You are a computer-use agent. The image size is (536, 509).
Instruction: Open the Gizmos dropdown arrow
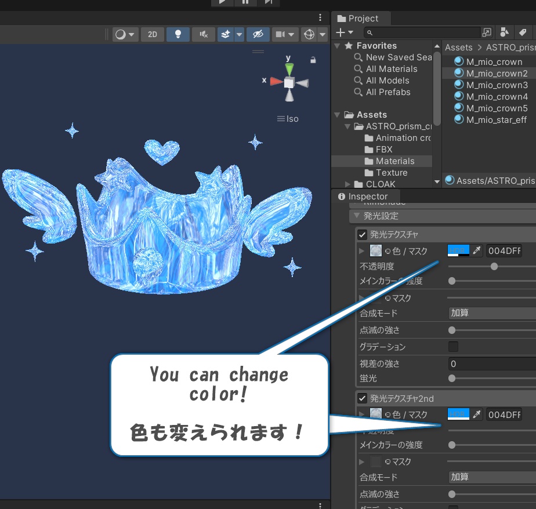pos(323,34)
